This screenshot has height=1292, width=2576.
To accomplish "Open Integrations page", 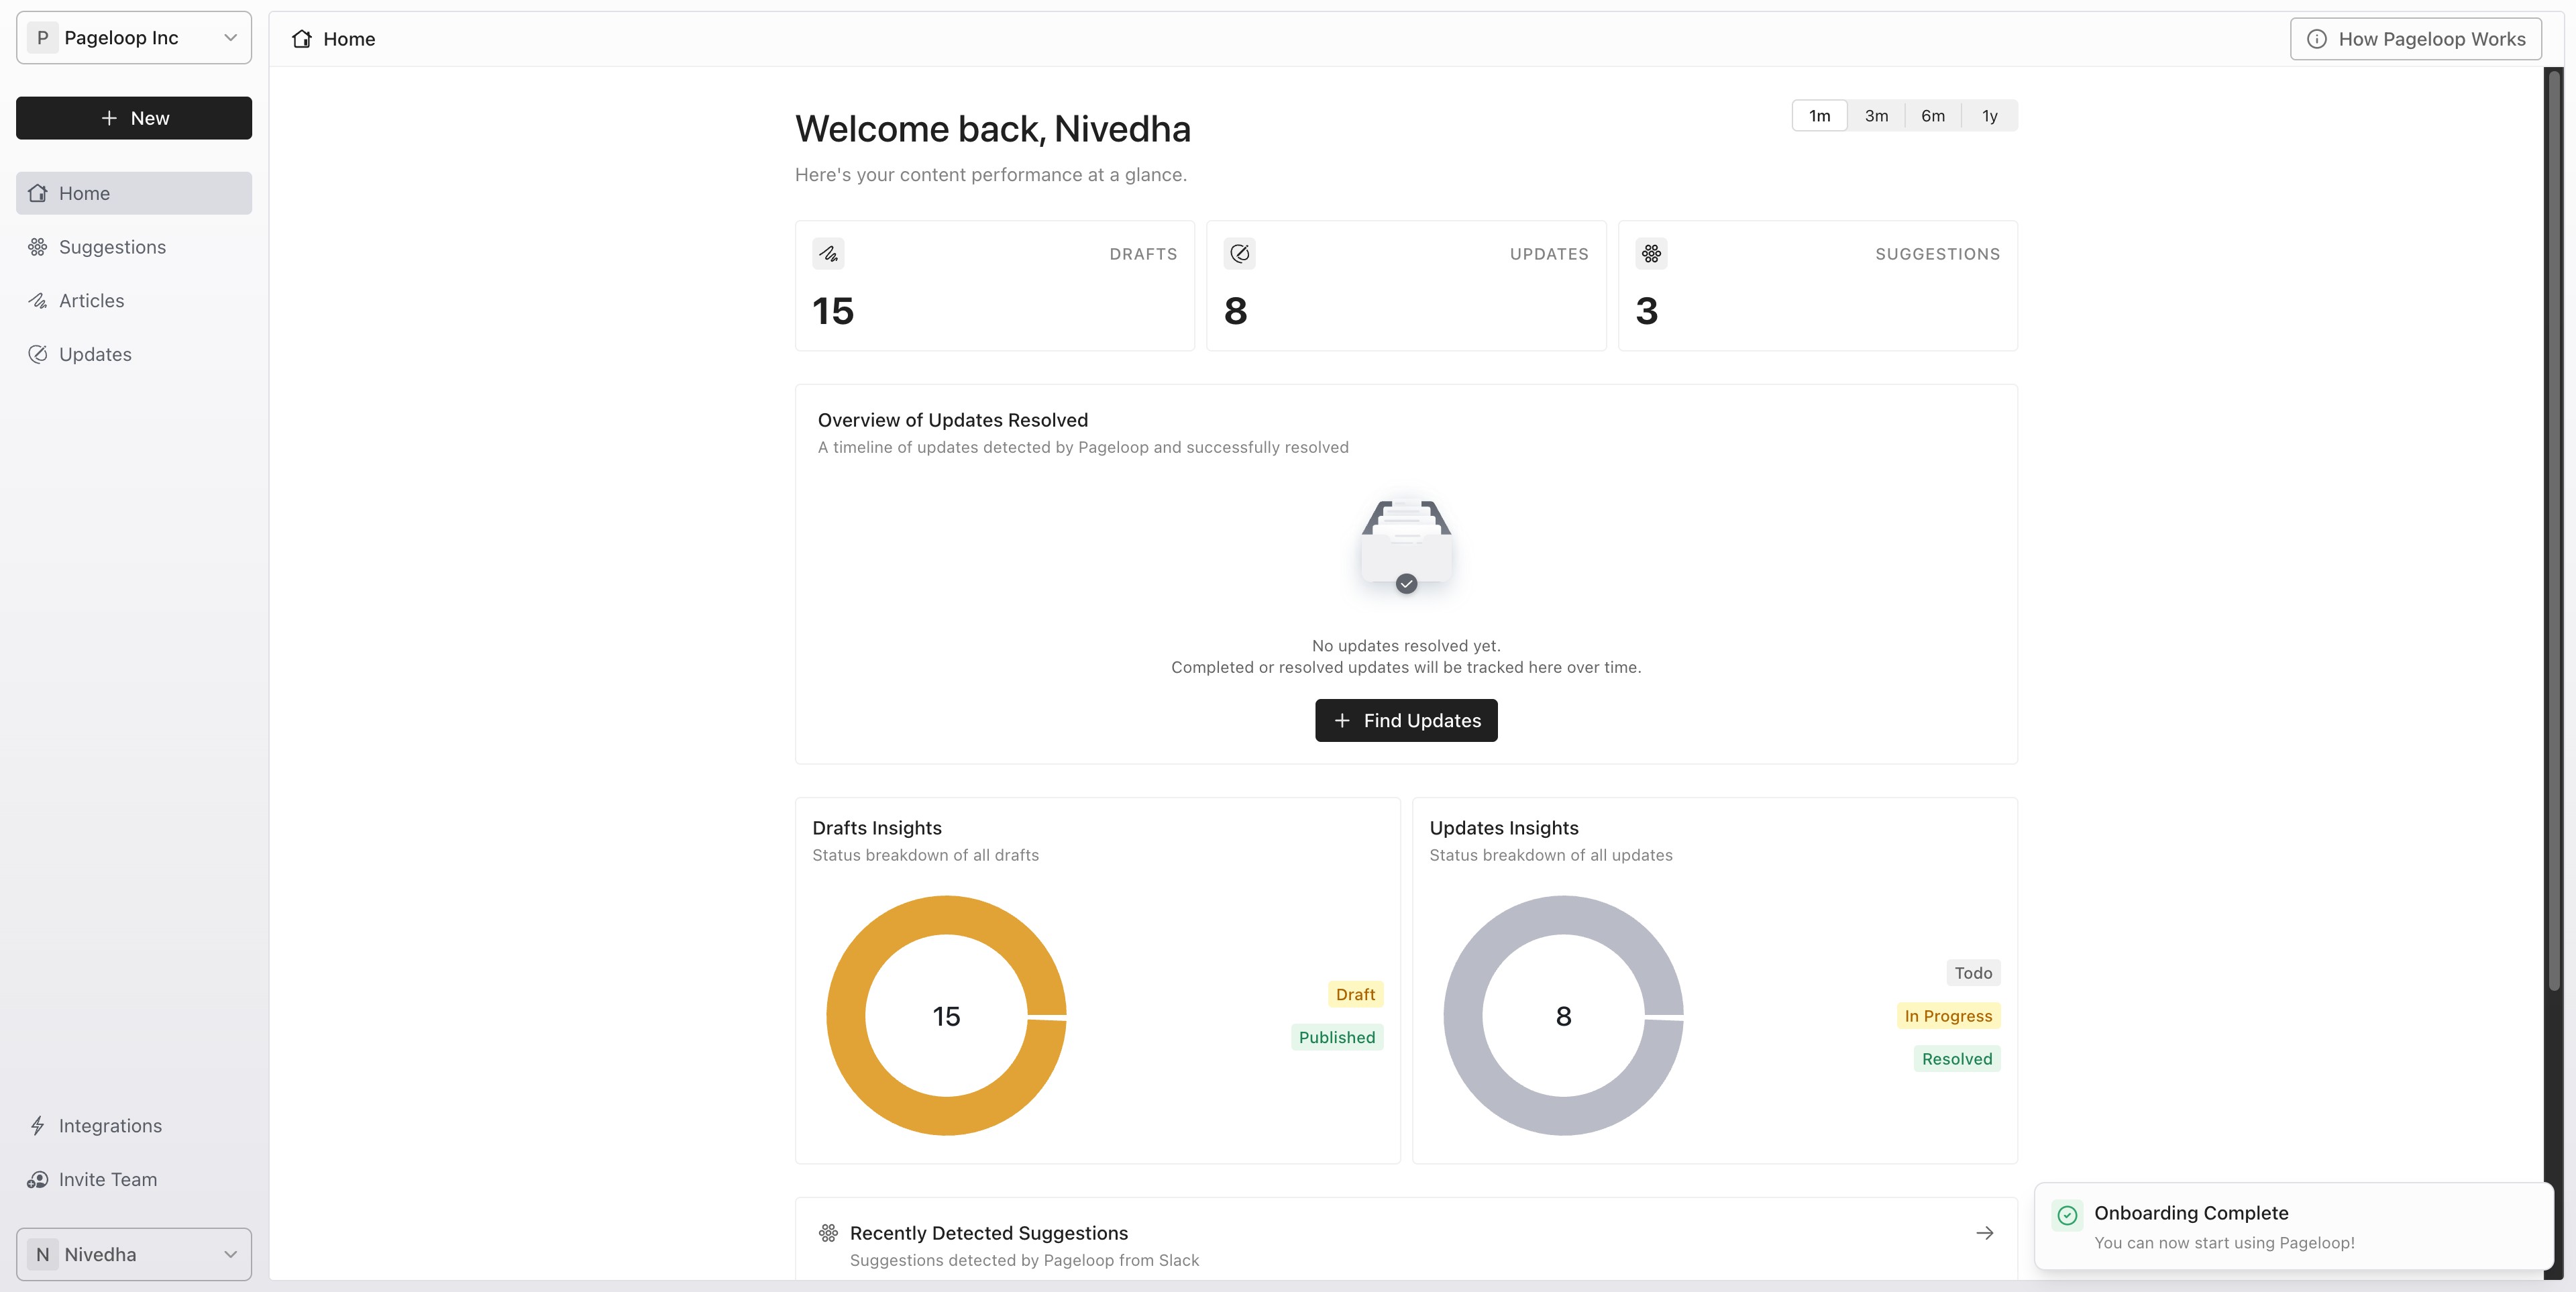I will (134, 1126).
